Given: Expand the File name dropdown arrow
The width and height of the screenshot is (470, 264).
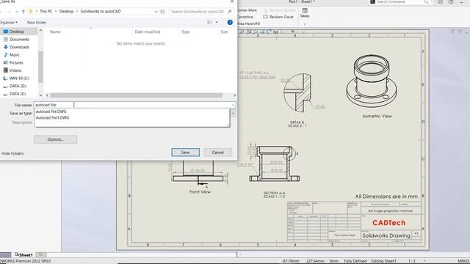Looking at the screenshot, I should coord(234,105).
